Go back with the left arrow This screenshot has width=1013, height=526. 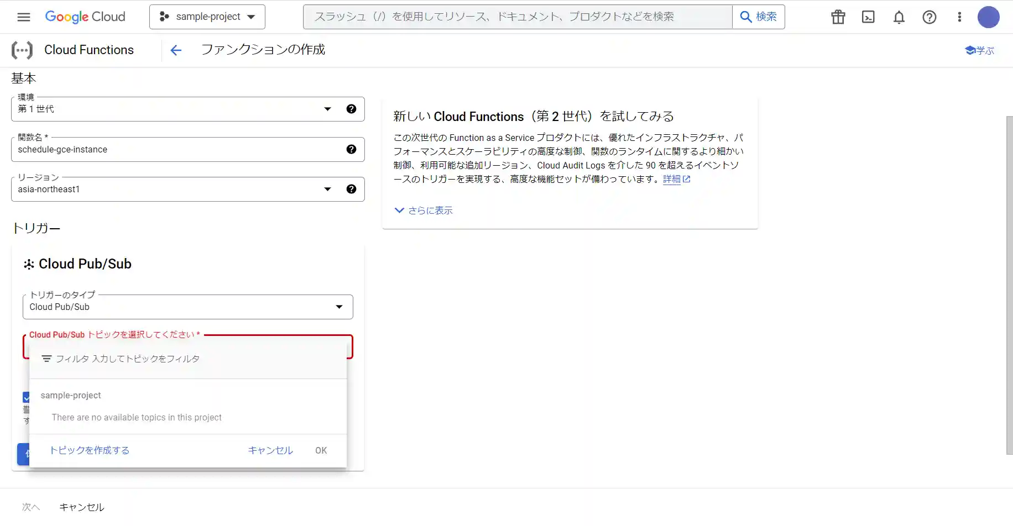tap(176, 50)
